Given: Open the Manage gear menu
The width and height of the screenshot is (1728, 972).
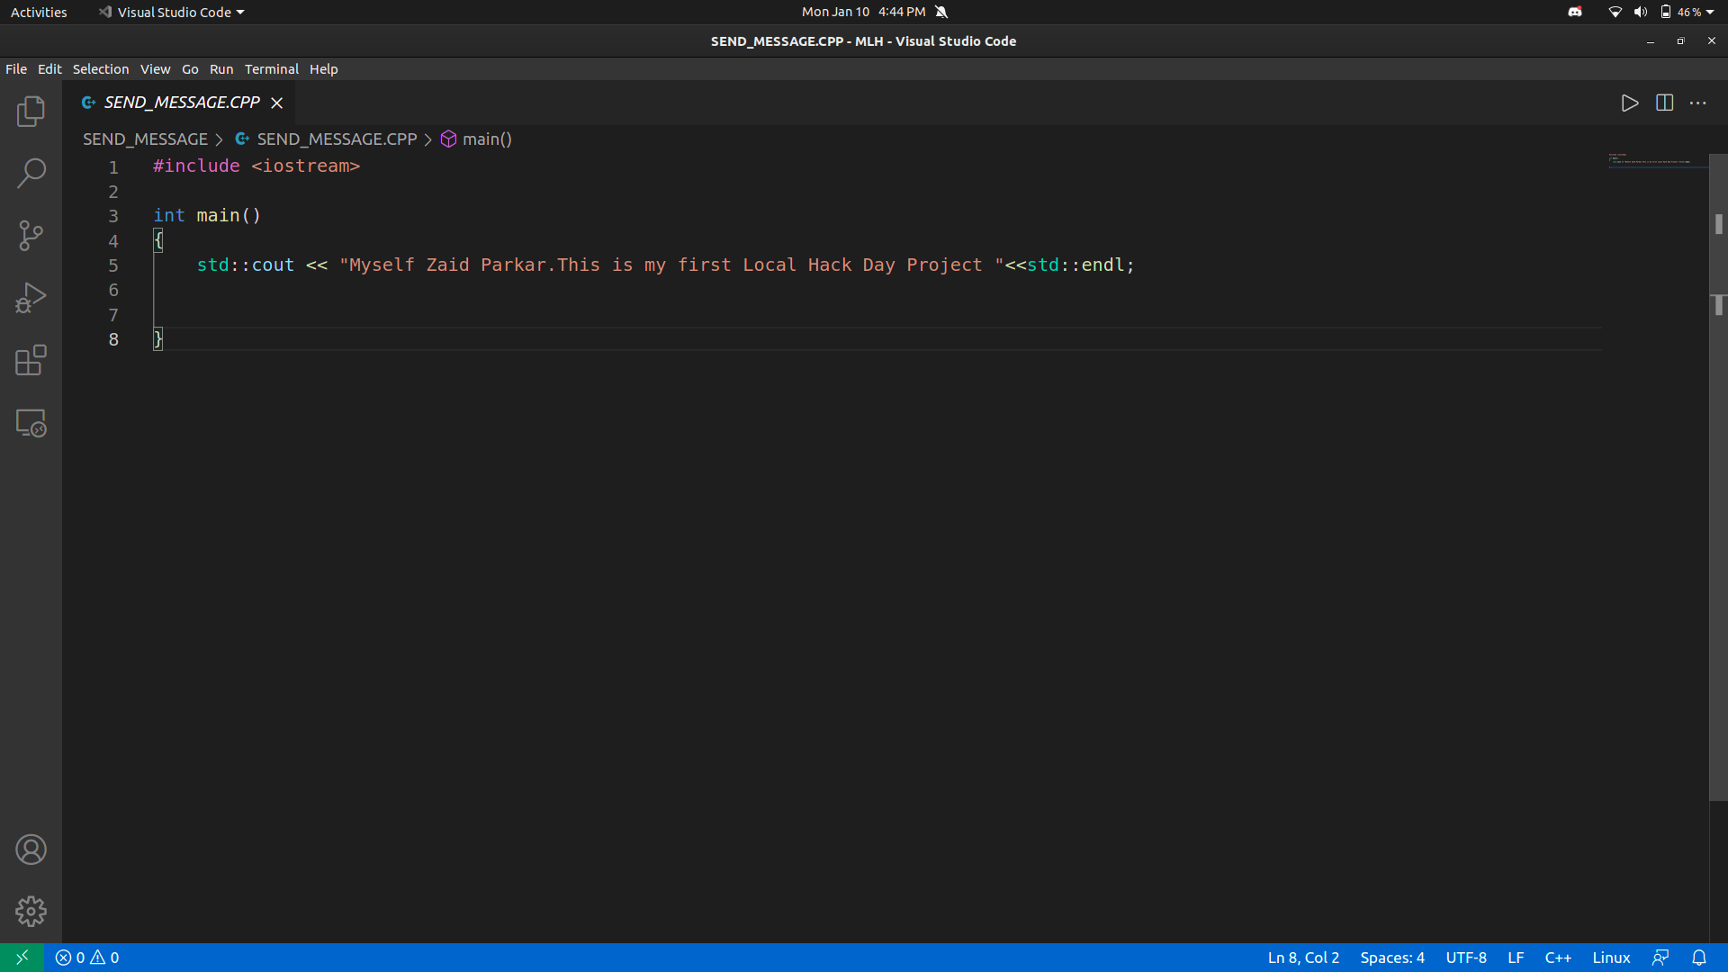Looking at the screenshot, I should click(x=31, y=912).
